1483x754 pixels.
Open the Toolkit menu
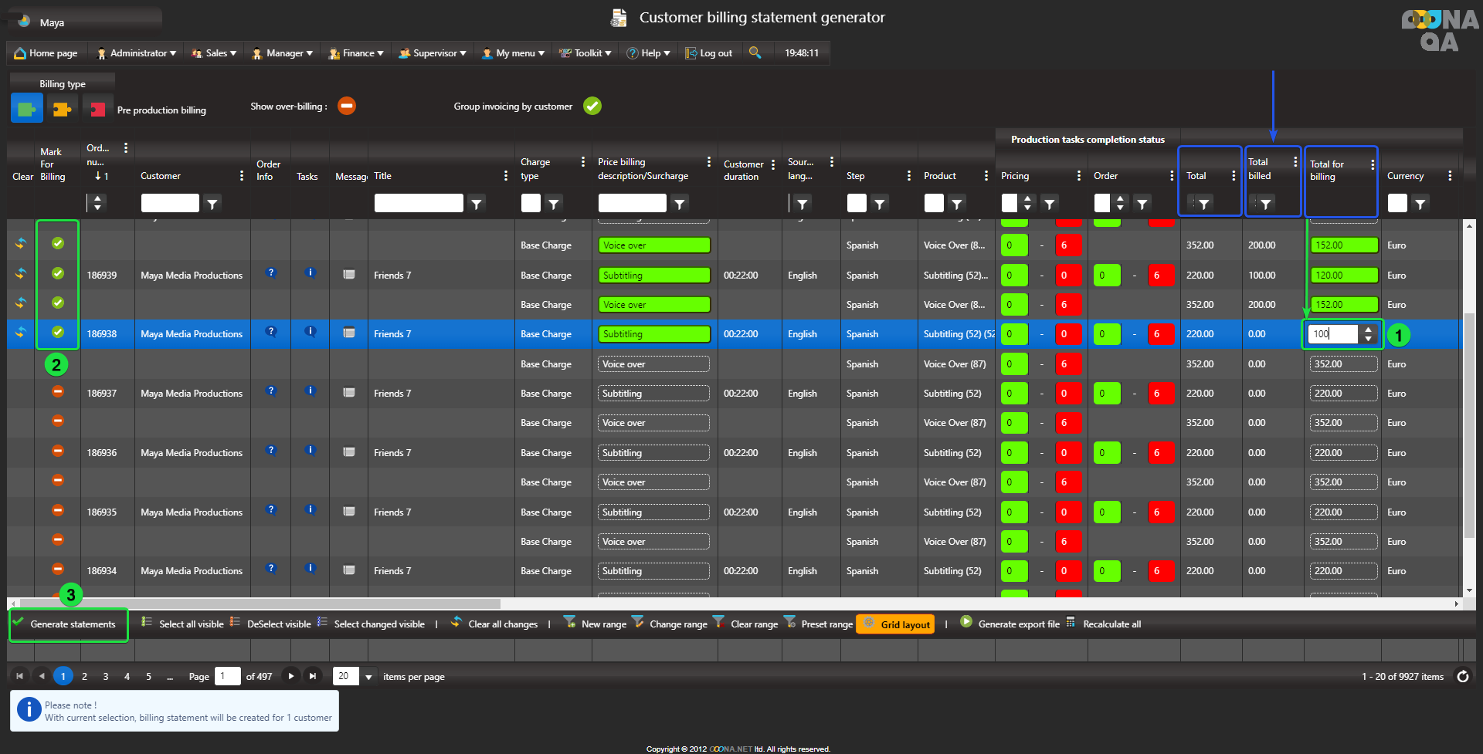point(585,53)
